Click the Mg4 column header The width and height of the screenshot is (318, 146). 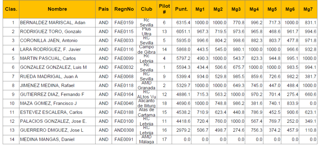tap(254, 9)
